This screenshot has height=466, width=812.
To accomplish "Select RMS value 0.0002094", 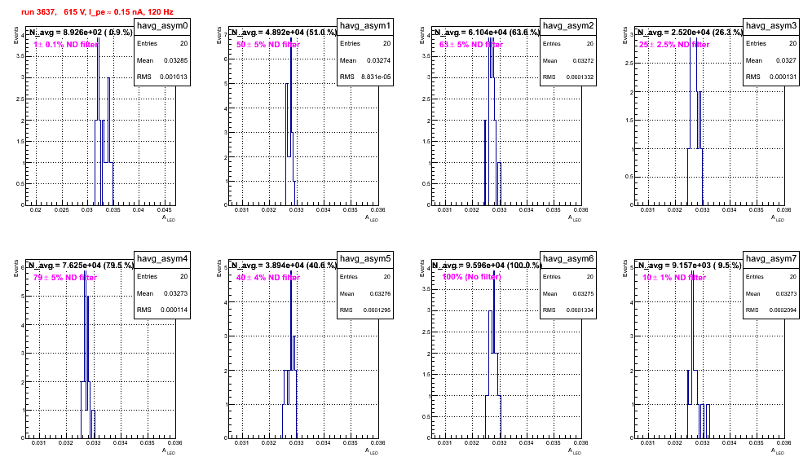I will pos(783,310).
